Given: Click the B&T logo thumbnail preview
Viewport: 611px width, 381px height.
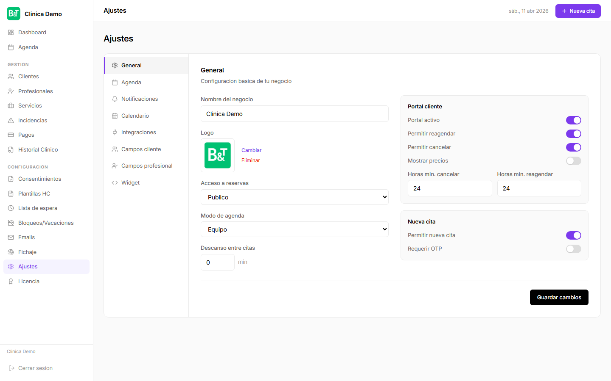Looking at the screenshot, I should click(218, 155).
